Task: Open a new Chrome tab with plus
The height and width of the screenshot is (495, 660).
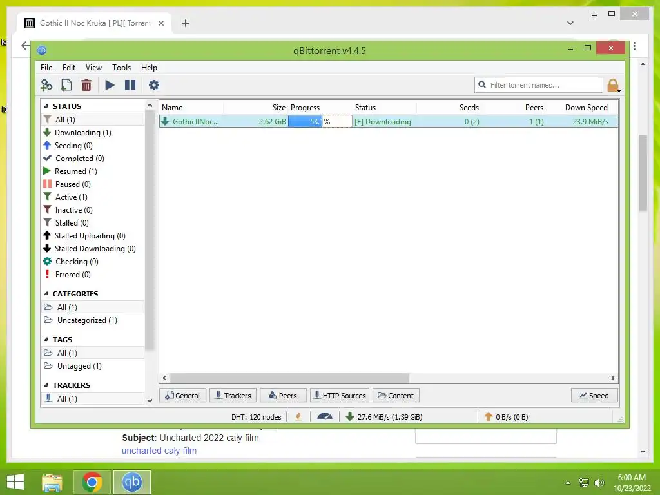Action: [x=186, y=23]
